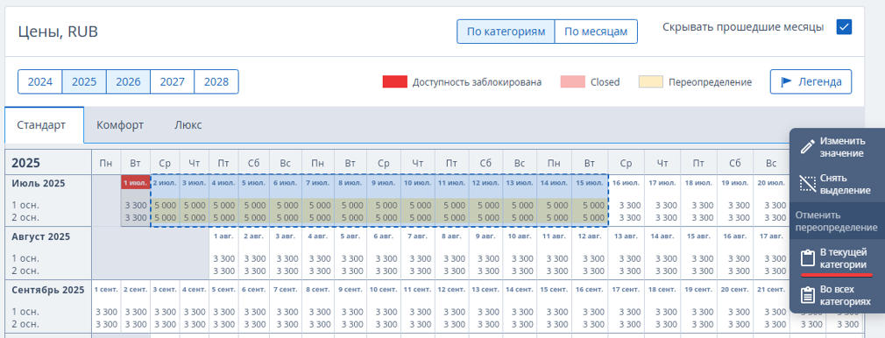Click the 2 июл. date header
Viewport: 885px width, 338px height.
(x=165, y=183)
